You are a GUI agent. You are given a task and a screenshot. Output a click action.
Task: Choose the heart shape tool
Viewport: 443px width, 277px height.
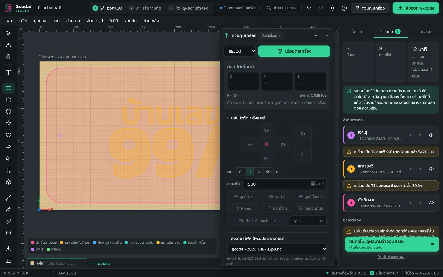tap(8, 135)
